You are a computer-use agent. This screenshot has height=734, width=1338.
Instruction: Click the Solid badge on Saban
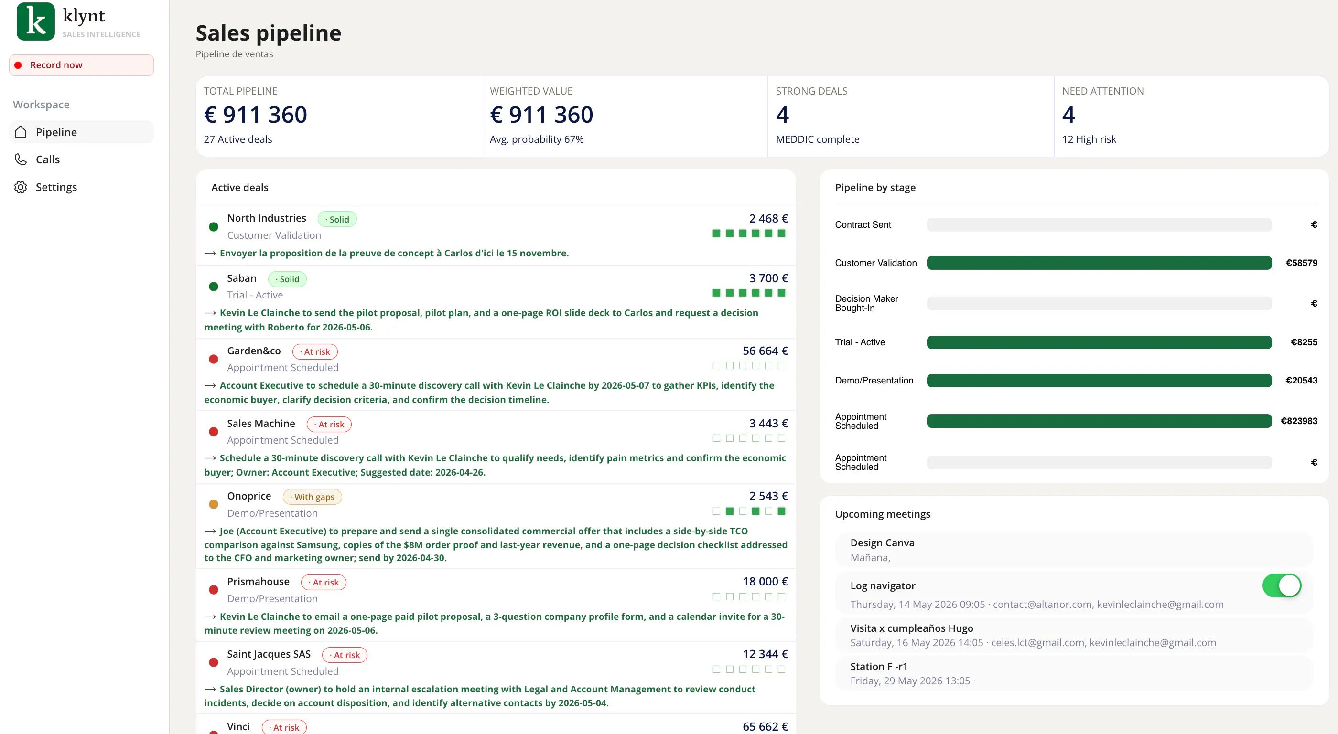pyautogui.click(x=287, y=279)
